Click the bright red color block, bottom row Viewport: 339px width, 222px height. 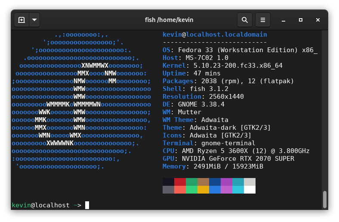pos(180,190)
